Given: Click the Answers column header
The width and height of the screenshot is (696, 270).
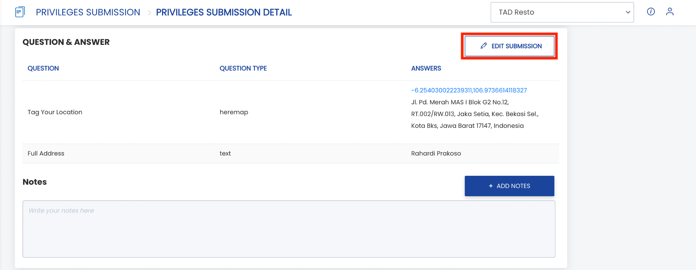Looking at the screenshot, I should click(426, 68).
